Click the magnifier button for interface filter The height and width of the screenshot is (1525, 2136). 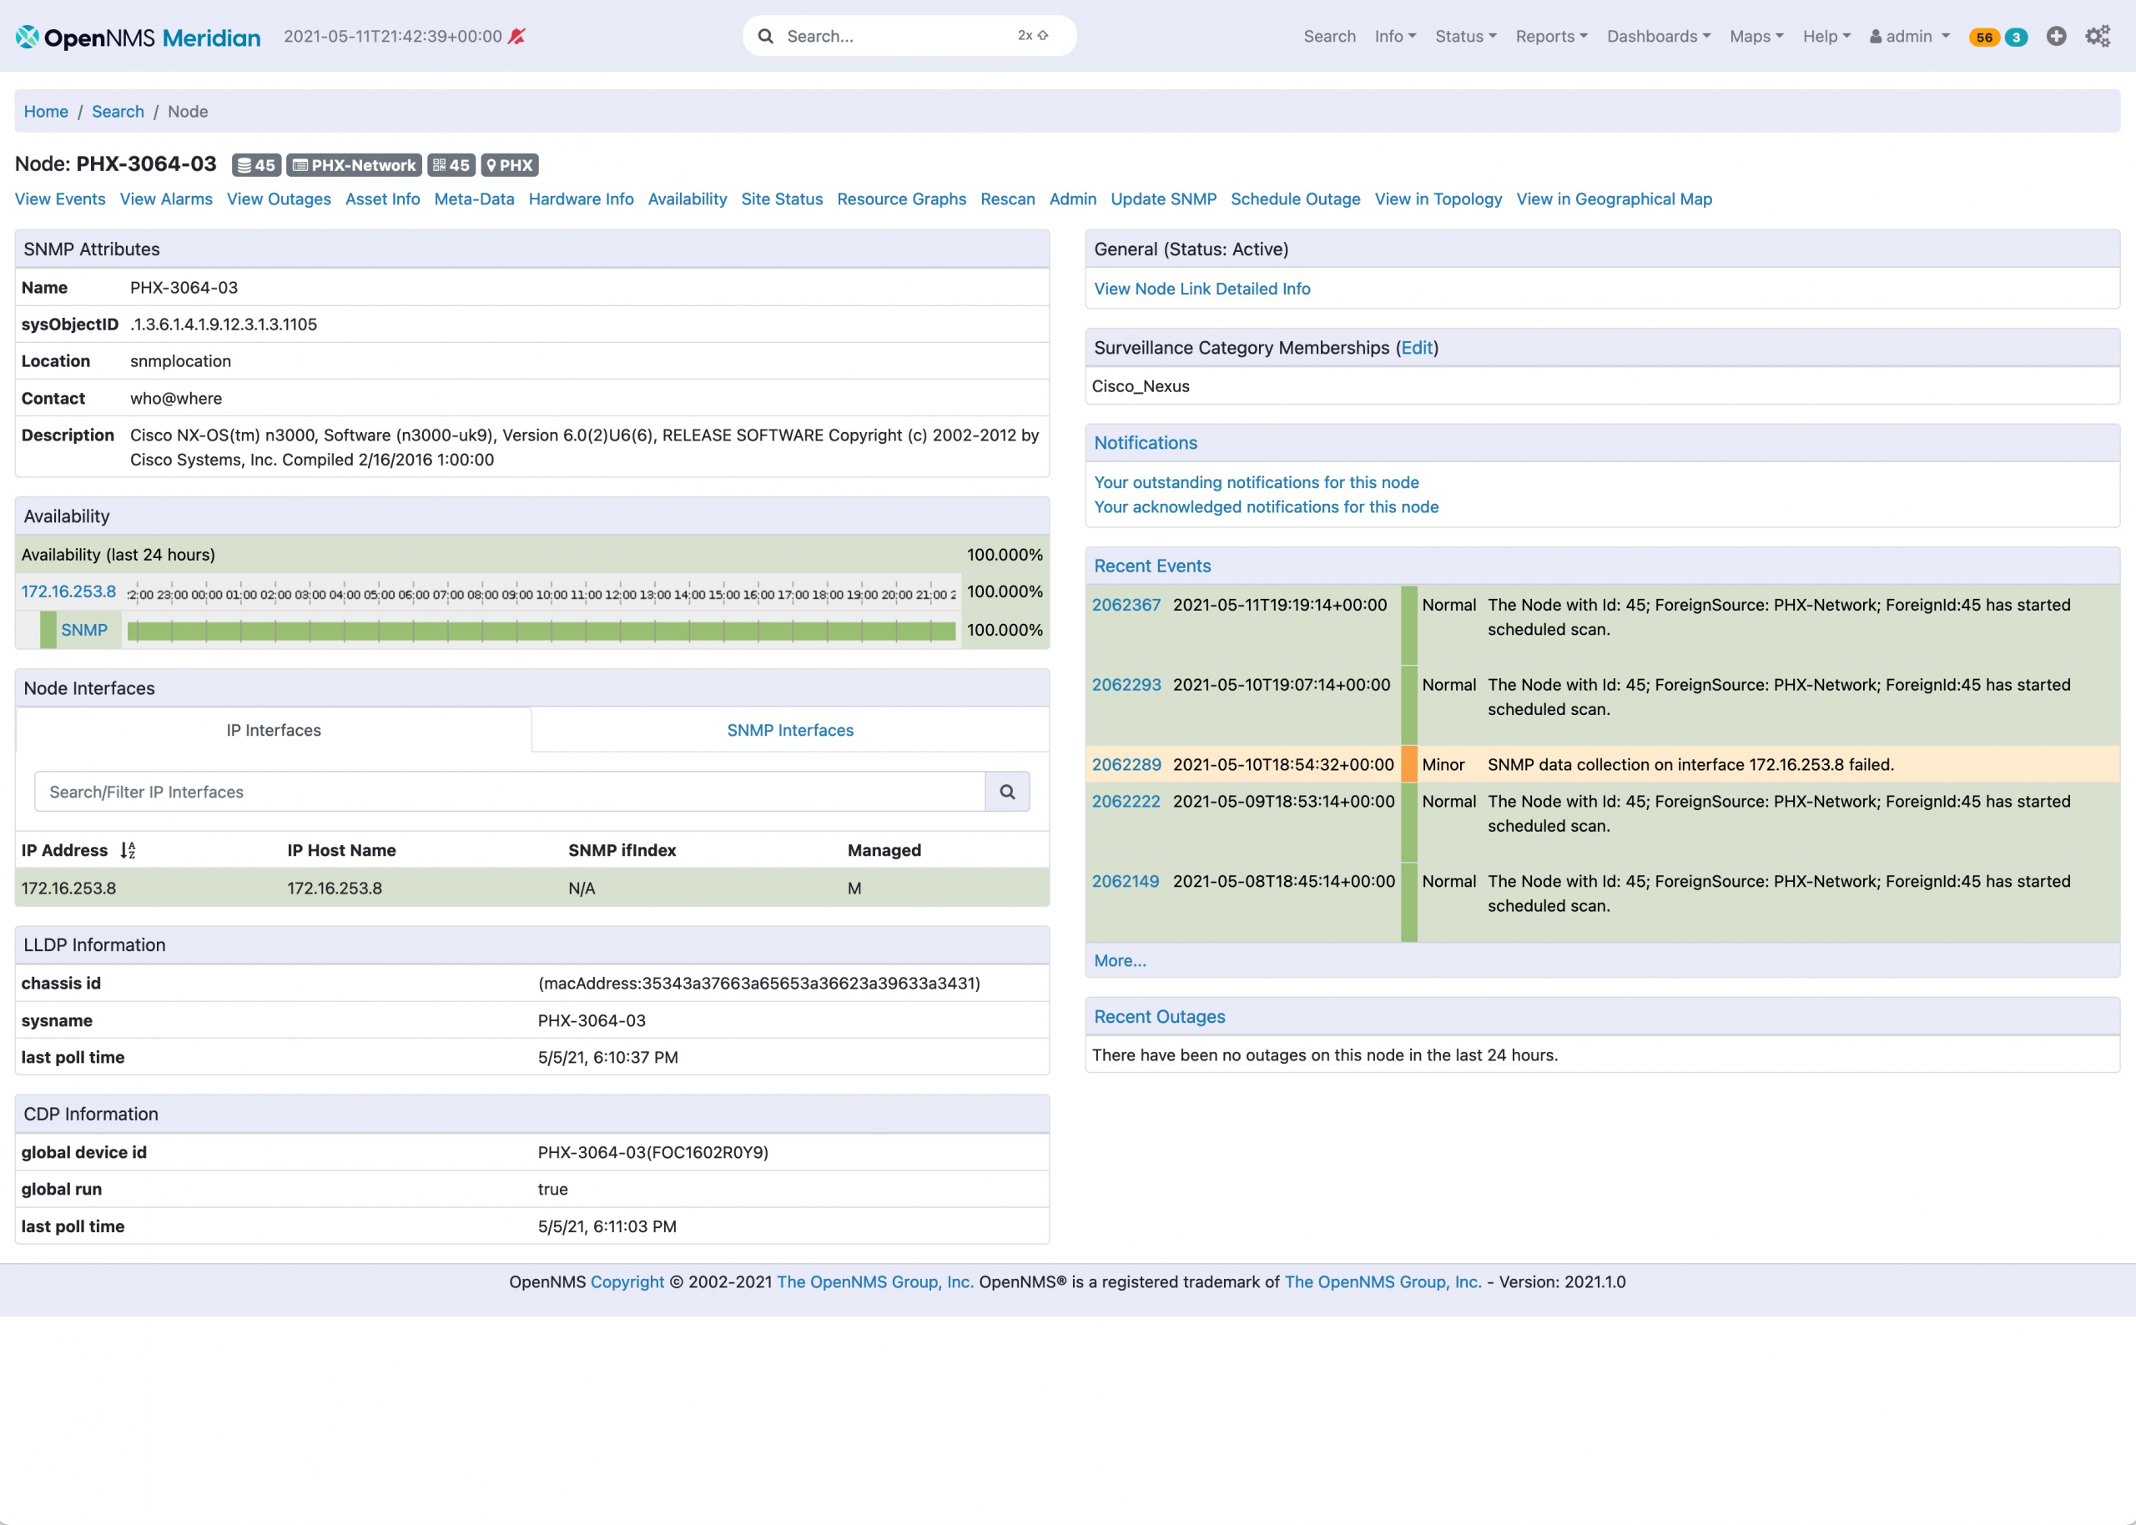click(1007, 792)
